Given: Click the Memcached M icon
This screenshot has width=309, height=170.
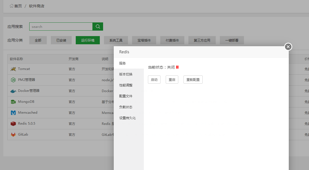Looking at the screenshot, I should pos(13,113).
